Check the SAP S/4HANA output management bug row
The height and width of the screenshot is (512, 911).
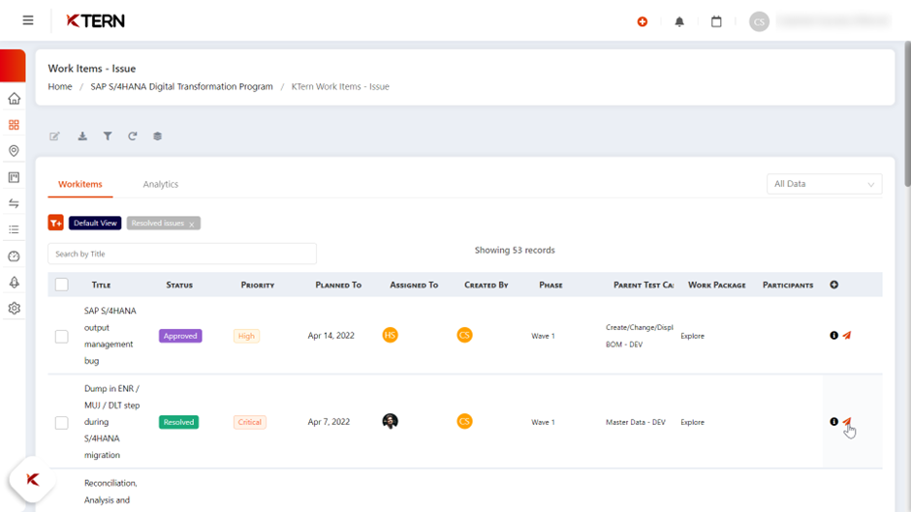tap(62, 336)
